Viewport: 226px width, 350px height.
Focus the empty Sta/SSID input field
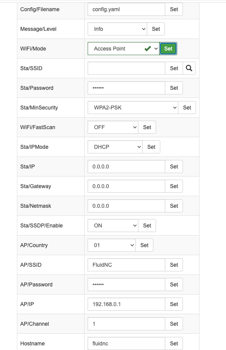(x=126, y=68)
